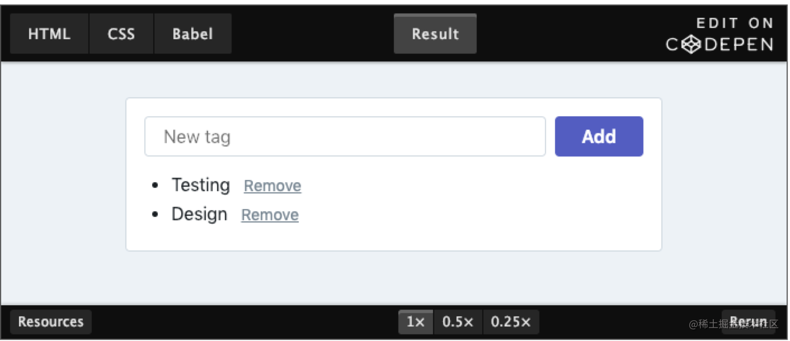Open the pen on CodePen via EDIT ON link
Image resolution: width=790 pixels, height=341 pixels.
click(735, 23)
